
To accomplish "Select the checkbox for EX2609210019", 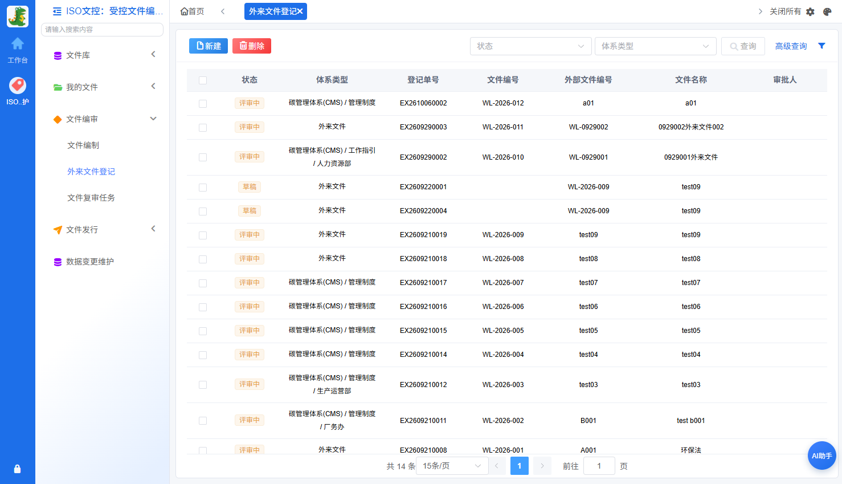I will pyautogui.click(x=203, y=235).
